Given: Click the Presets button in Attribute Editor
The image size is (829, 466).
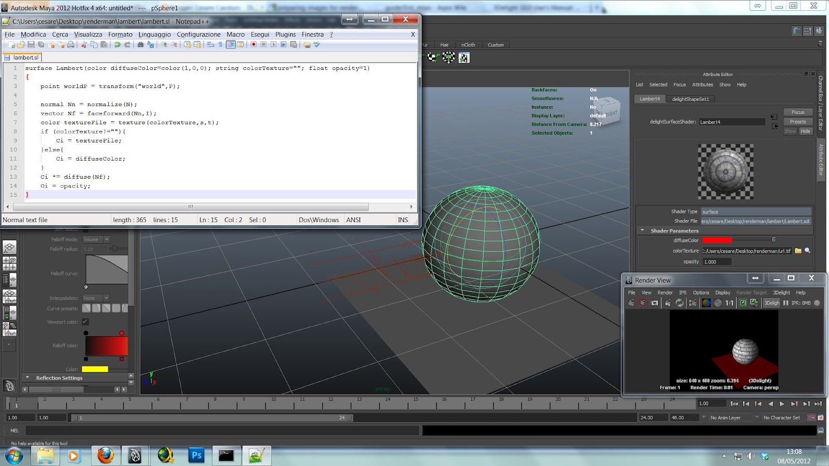Looking at the screenshot, I should coord(797,121).
